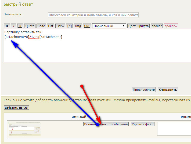This screenshot has width=191, height=144.
Task: Insert a URL link tag
Action: click(87, 26)
